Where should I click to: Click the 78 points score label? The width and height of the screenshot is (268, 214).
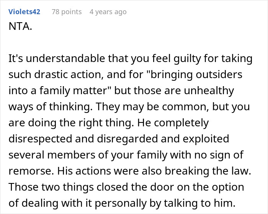(x=67, y=12)
